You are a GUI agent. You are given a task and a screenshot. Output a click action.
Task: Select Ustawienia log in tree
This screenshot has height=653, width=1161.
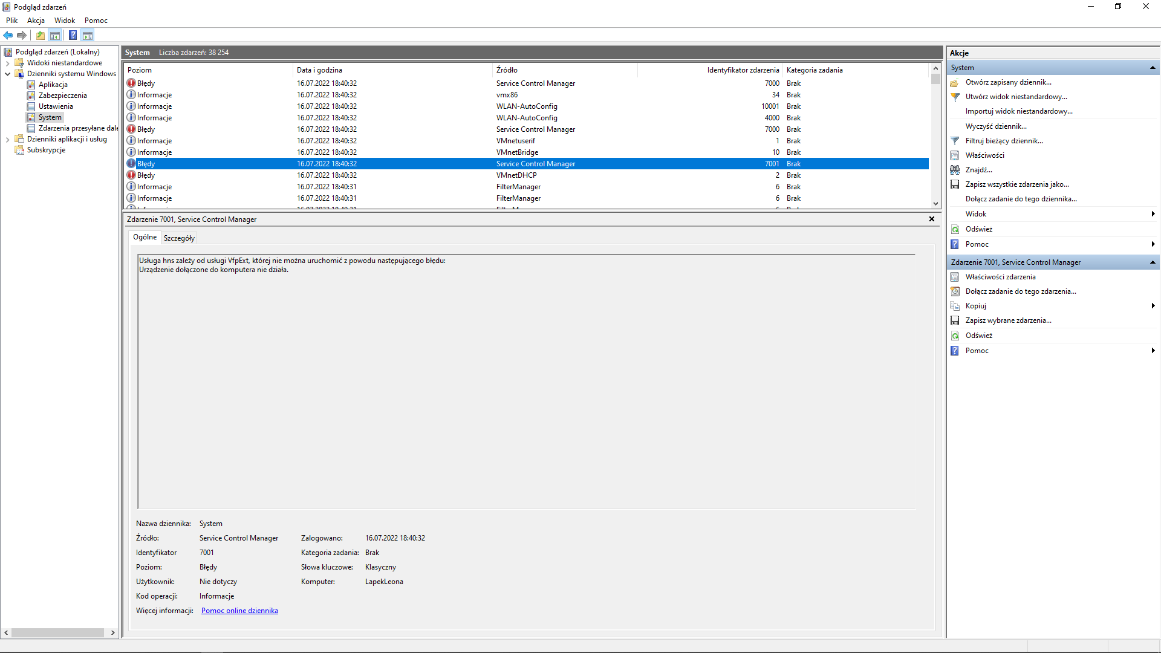click(x=56, y=106)
